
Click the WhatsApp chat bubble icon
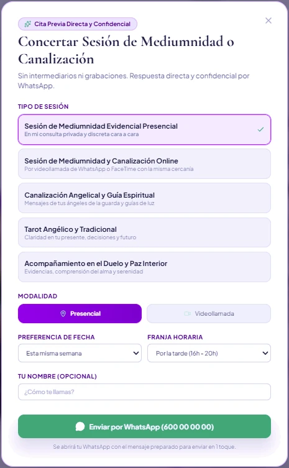(x=80, y=426)
